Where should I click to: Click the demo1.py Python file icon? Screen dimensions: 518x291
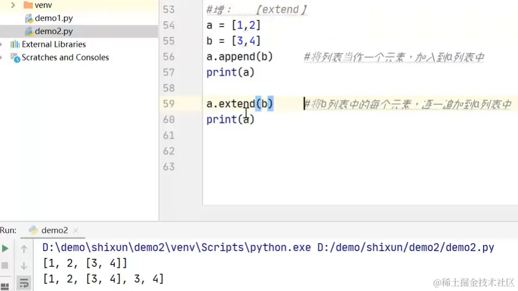pyautogui.click(x=29, y=18)
